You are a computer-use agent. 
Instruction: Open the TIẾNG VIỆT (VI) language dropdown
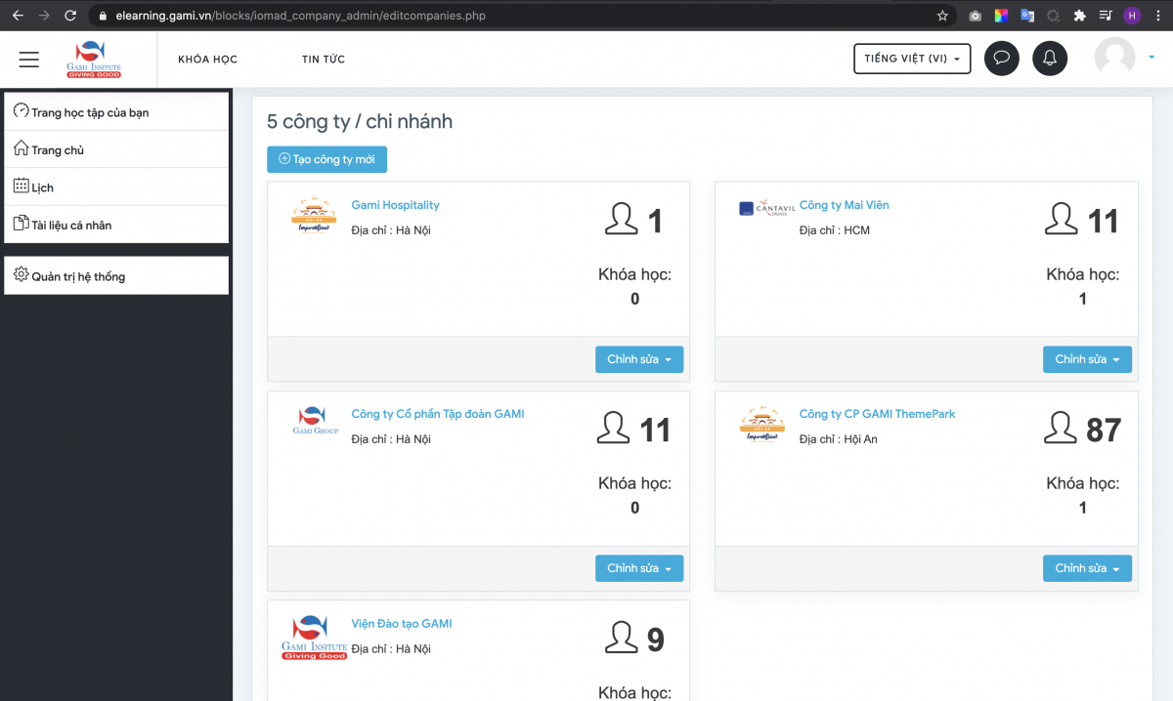(912, 59)
